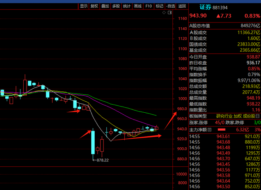Switch to 多股 multi-stock view
261x190 pixels.
pos(116,7)
